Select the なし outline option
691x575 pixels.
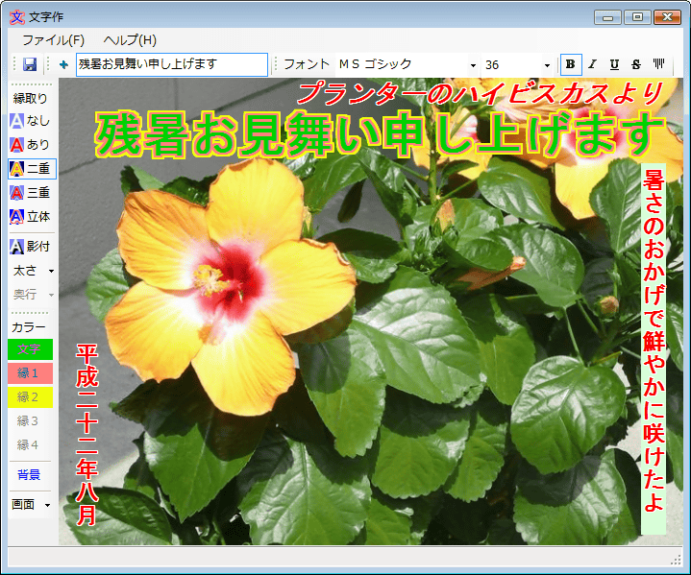click(31, 121)
